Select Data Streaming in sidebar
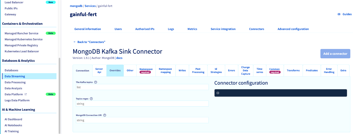Image resolution: width=353 pixels, height=134 pixels. pos(15,76)
